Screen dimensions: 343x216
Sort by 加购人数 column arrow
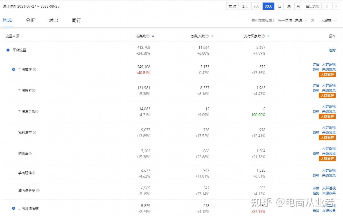(x=212, y=36)
